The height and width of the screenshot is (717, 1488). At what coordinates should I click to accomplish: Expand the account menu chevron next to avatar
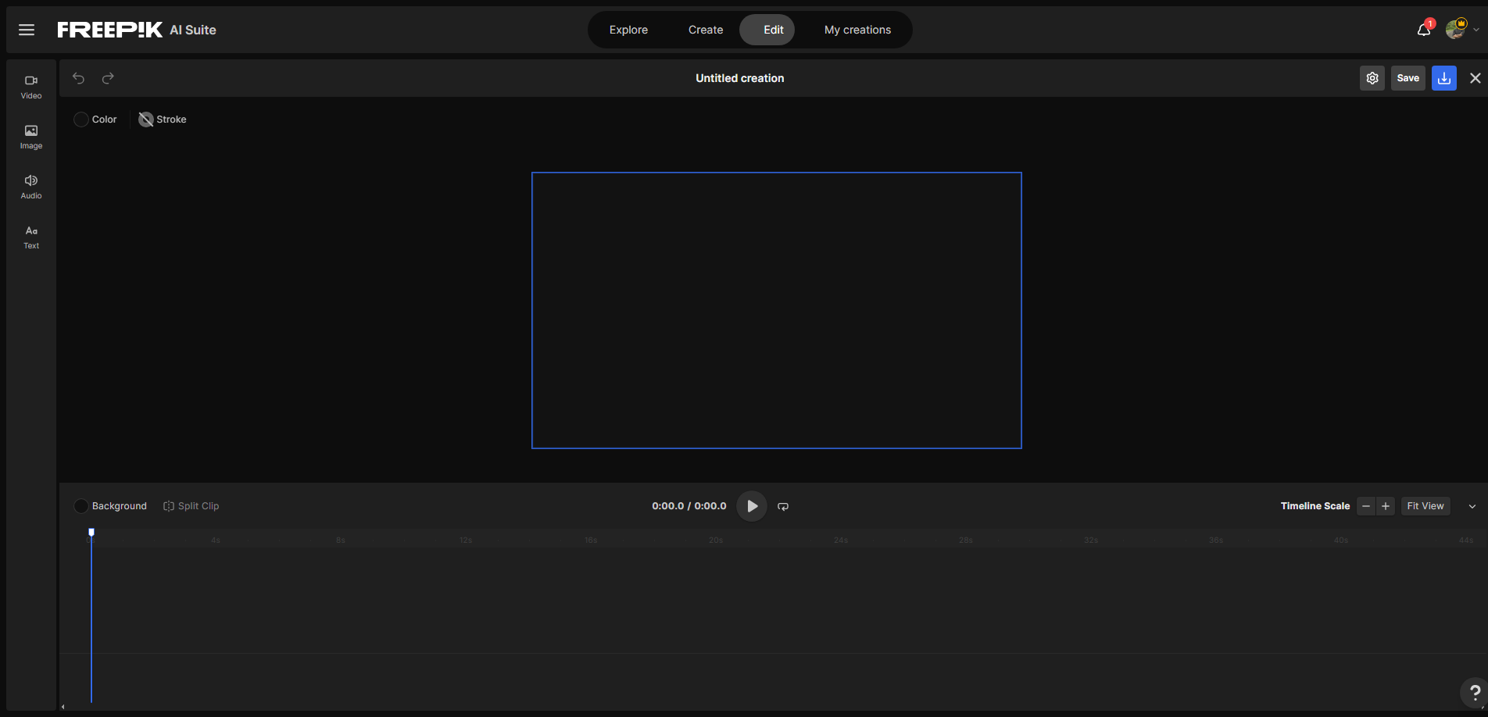[1475, 30]
